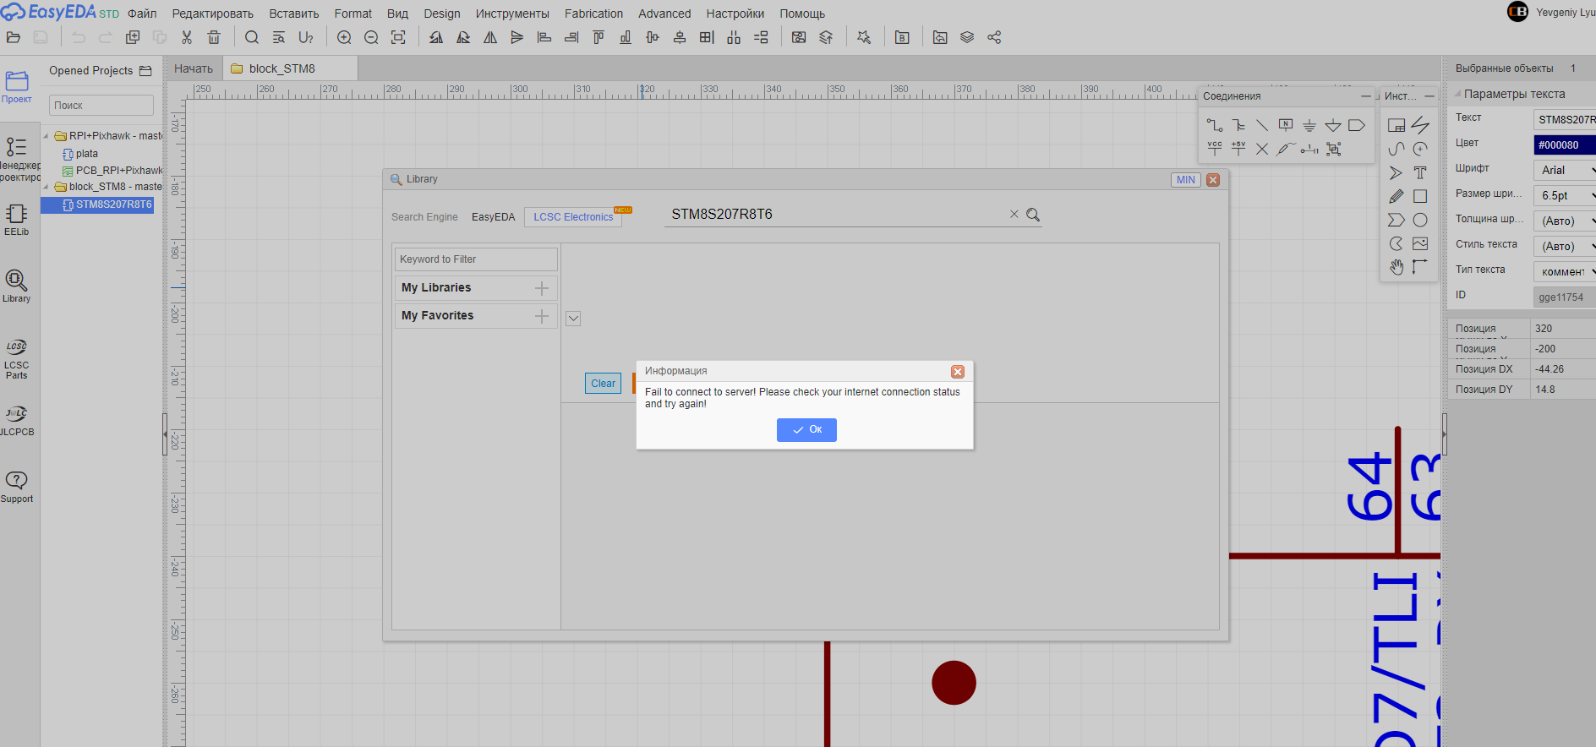Minimize the Соединения tools panel
This screenshot has height=747, width=1596.
(1365, 96)
